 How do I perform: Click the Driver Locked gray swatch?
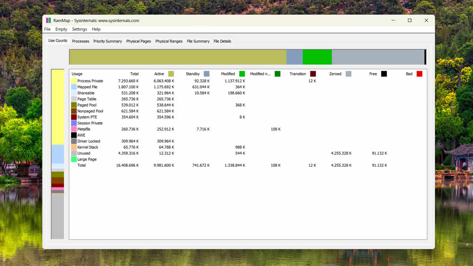(x=74, y=141)
